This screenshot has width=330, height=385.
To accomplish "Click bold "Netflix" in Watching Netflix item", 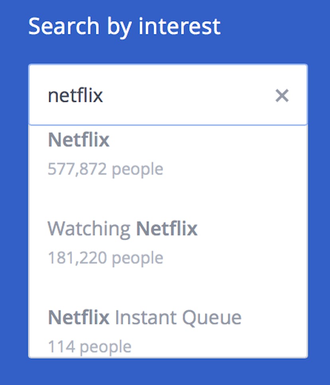I will pos(167,229).
